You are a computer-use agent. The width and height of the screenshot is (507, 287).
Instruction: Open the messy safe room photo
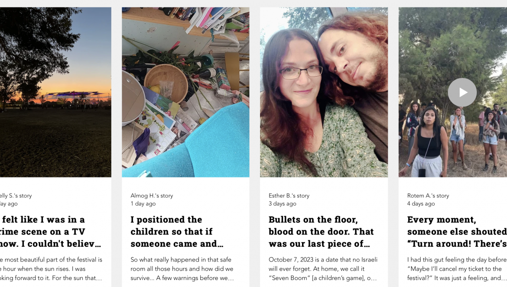click(x=185, y=92)
